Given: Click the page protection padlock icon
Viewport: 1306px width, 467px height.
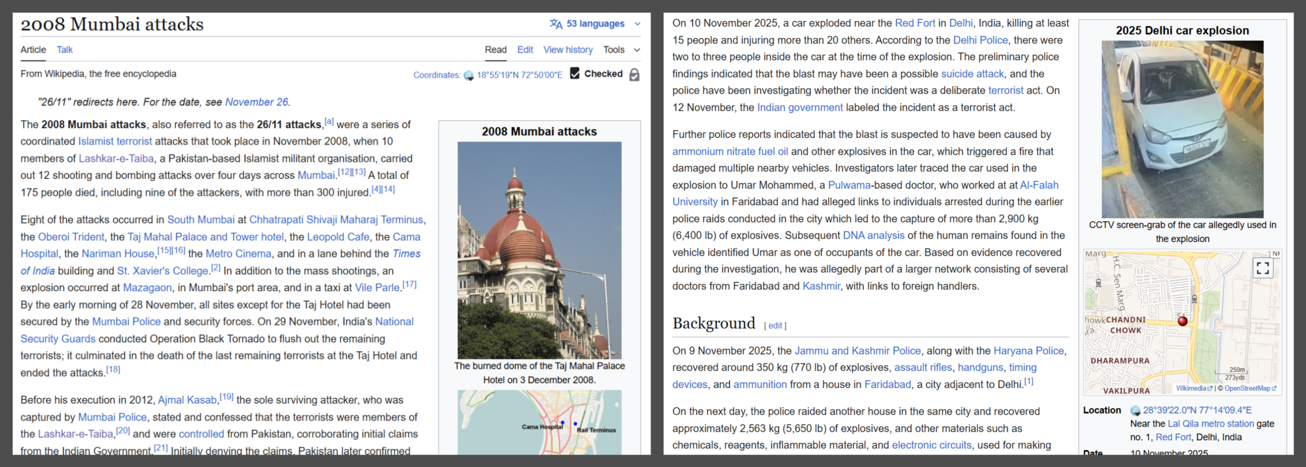Looking at the screenshot, I should coord(634,75).
